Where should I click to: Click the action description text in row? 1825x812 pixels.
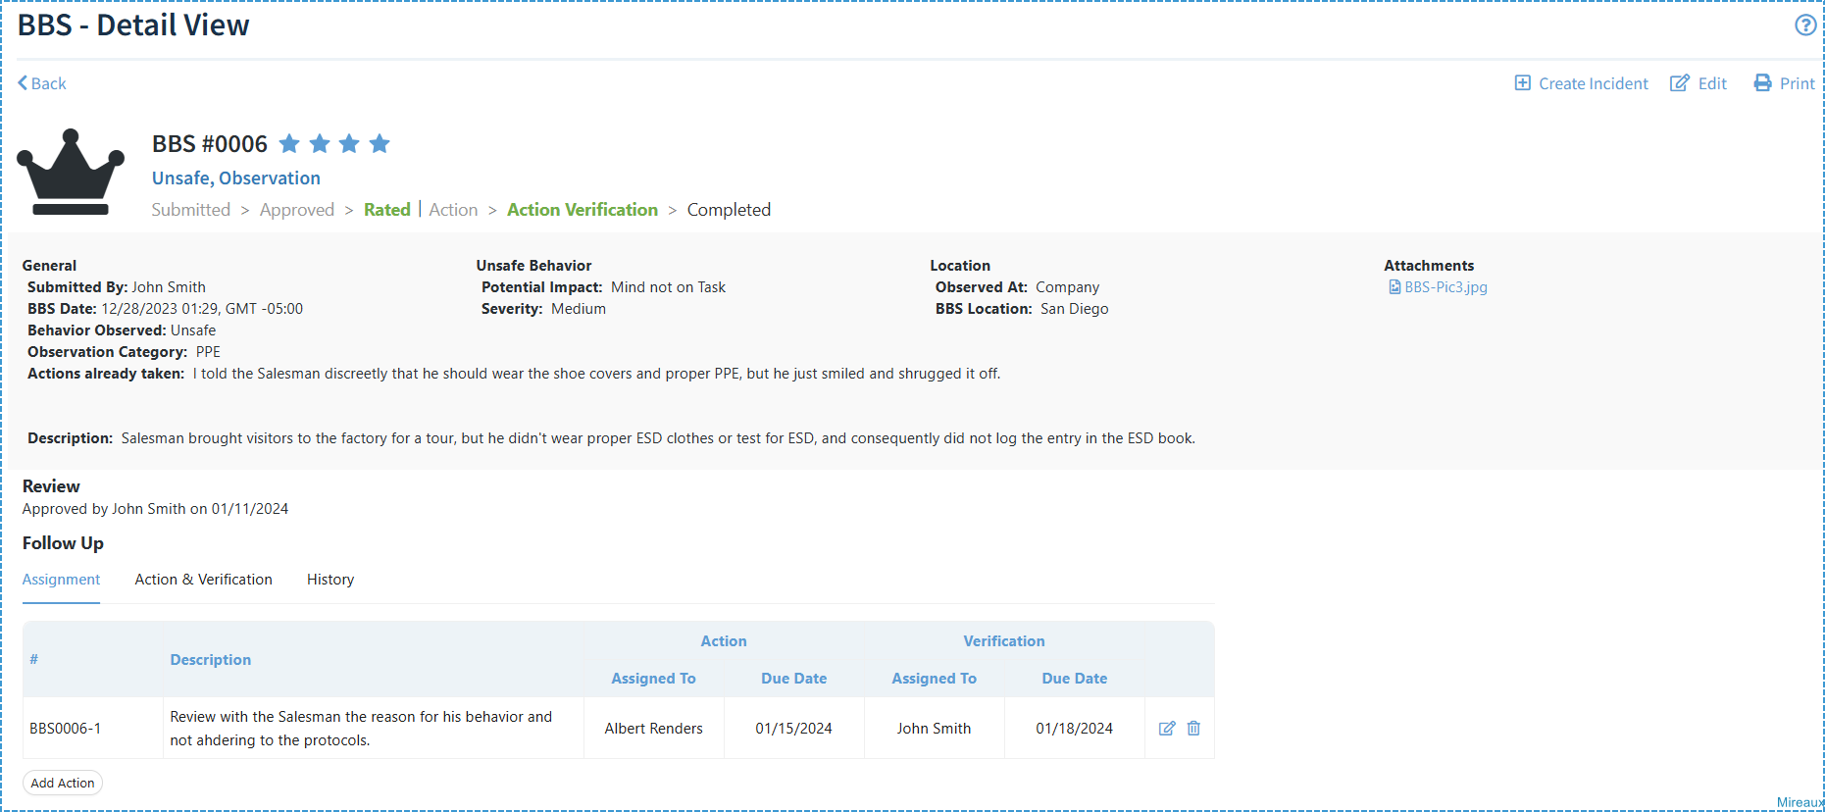pos(361,729)
